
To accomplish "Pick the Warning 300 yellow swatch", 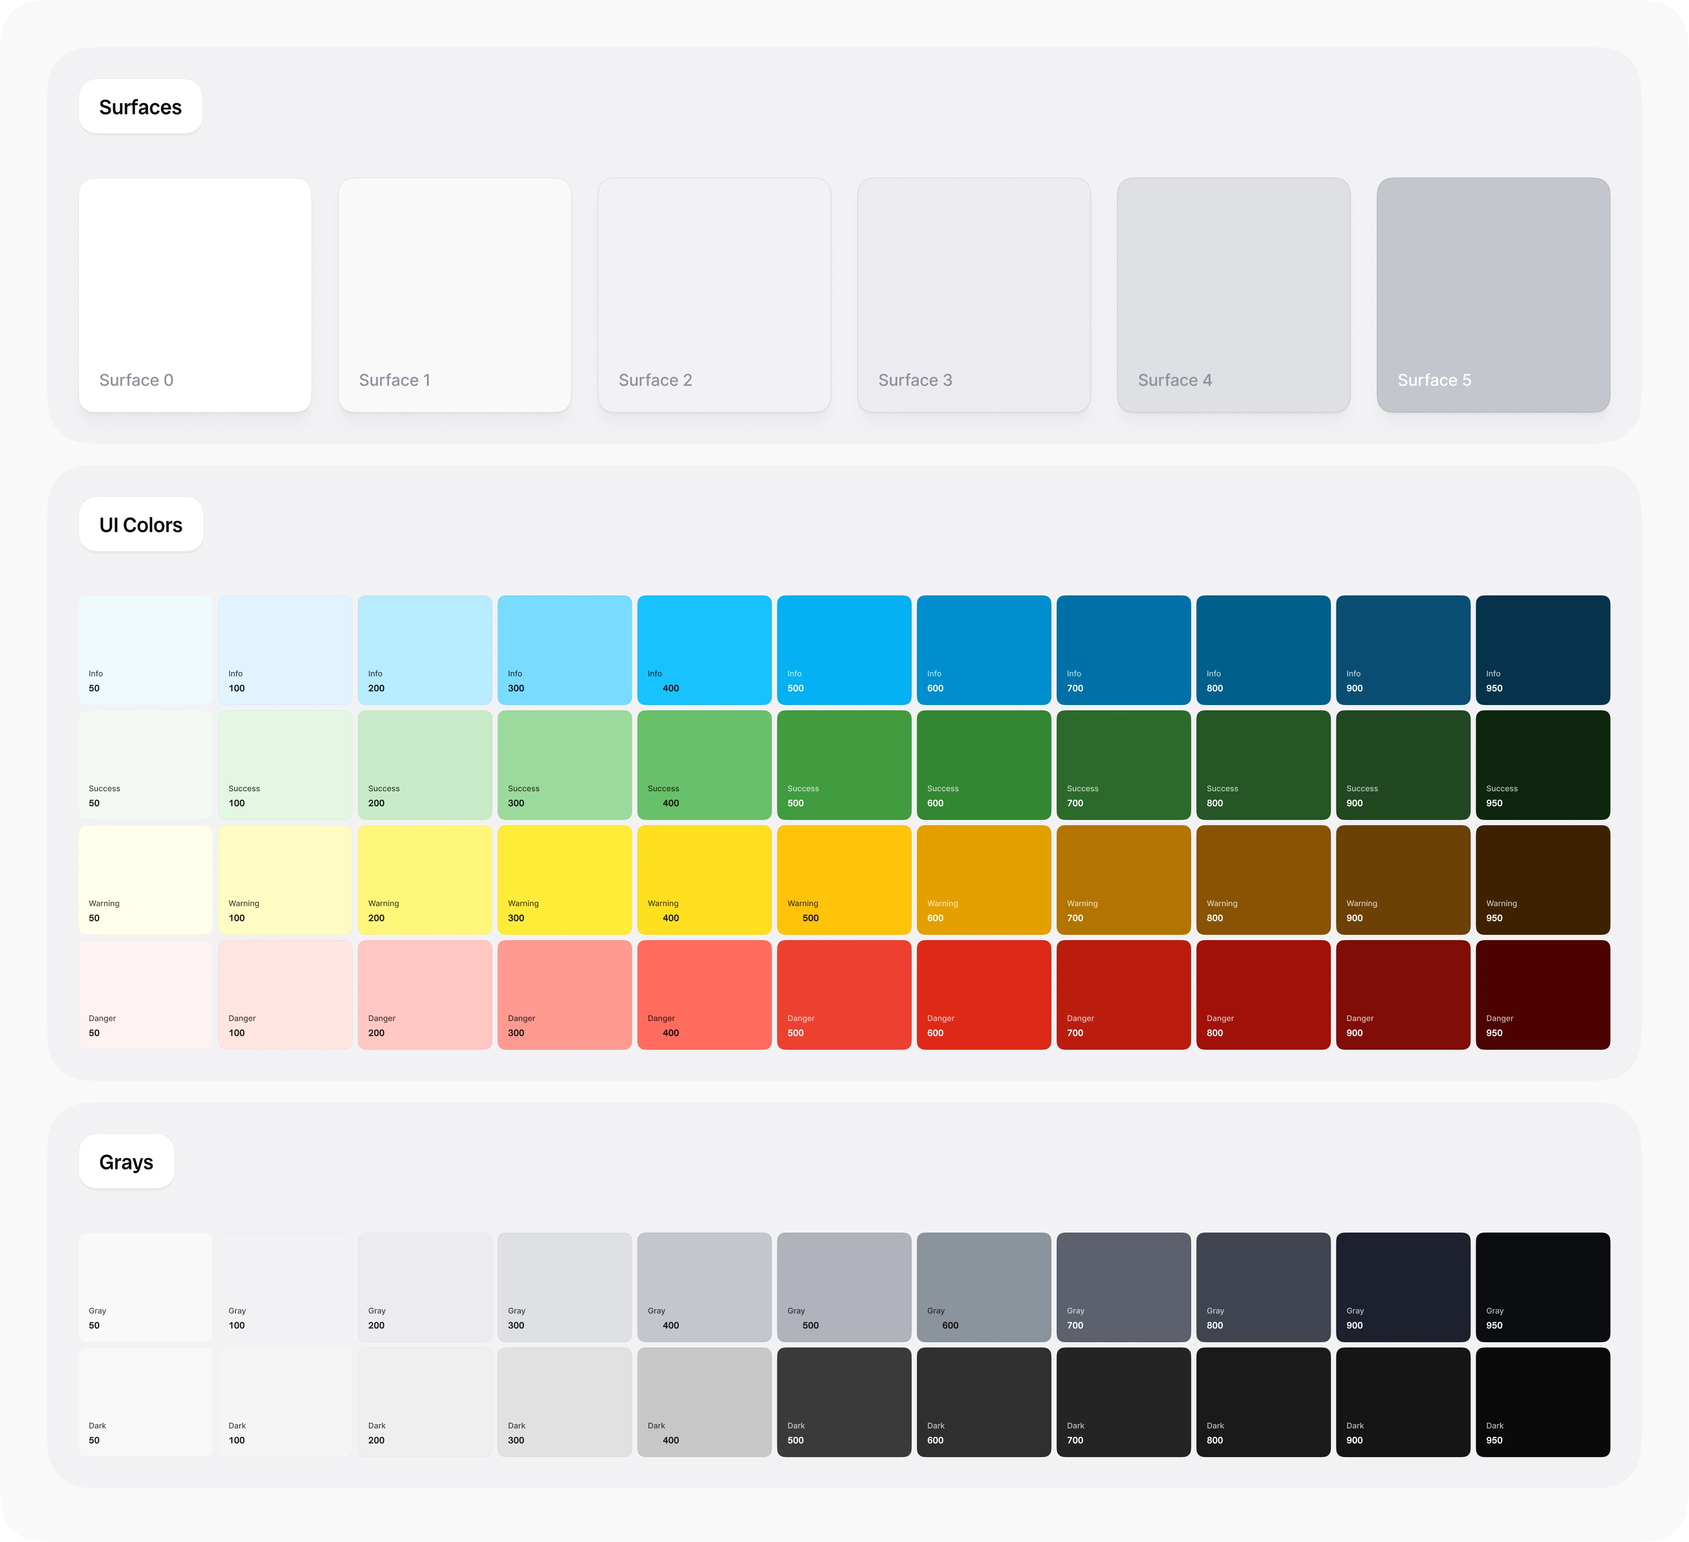I will coord(564,879).
